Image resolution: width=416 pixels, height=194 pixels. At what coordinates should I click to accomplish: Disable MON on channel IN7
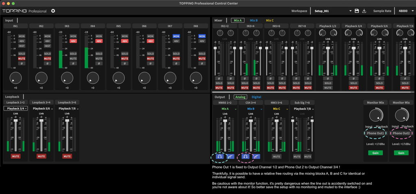tap(176, 36)
